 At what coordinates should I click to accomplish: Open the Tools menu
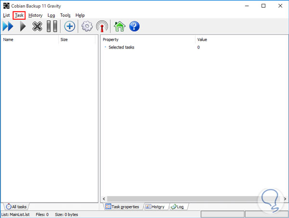pyautogui.click(x=65, y=15)
